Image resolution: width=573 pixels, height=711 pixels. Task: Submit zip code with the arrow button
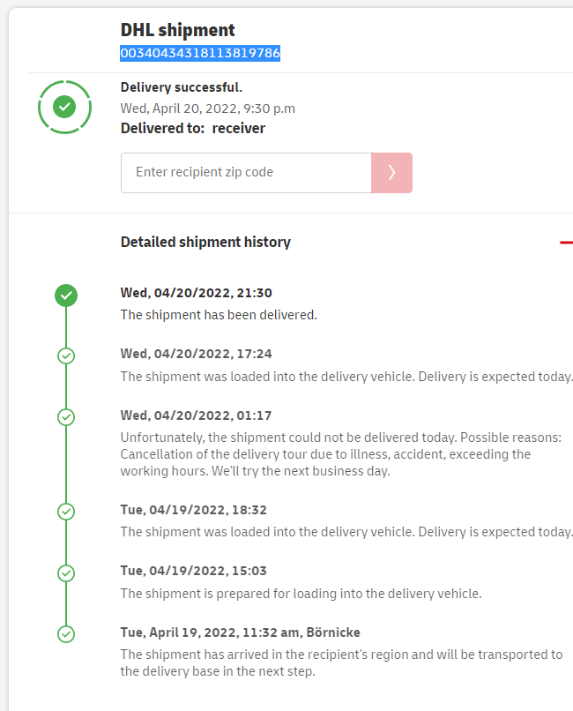(x=391, y=173)
